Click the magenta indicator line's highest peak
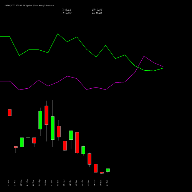192x192 pixels. tap(144, 56)
